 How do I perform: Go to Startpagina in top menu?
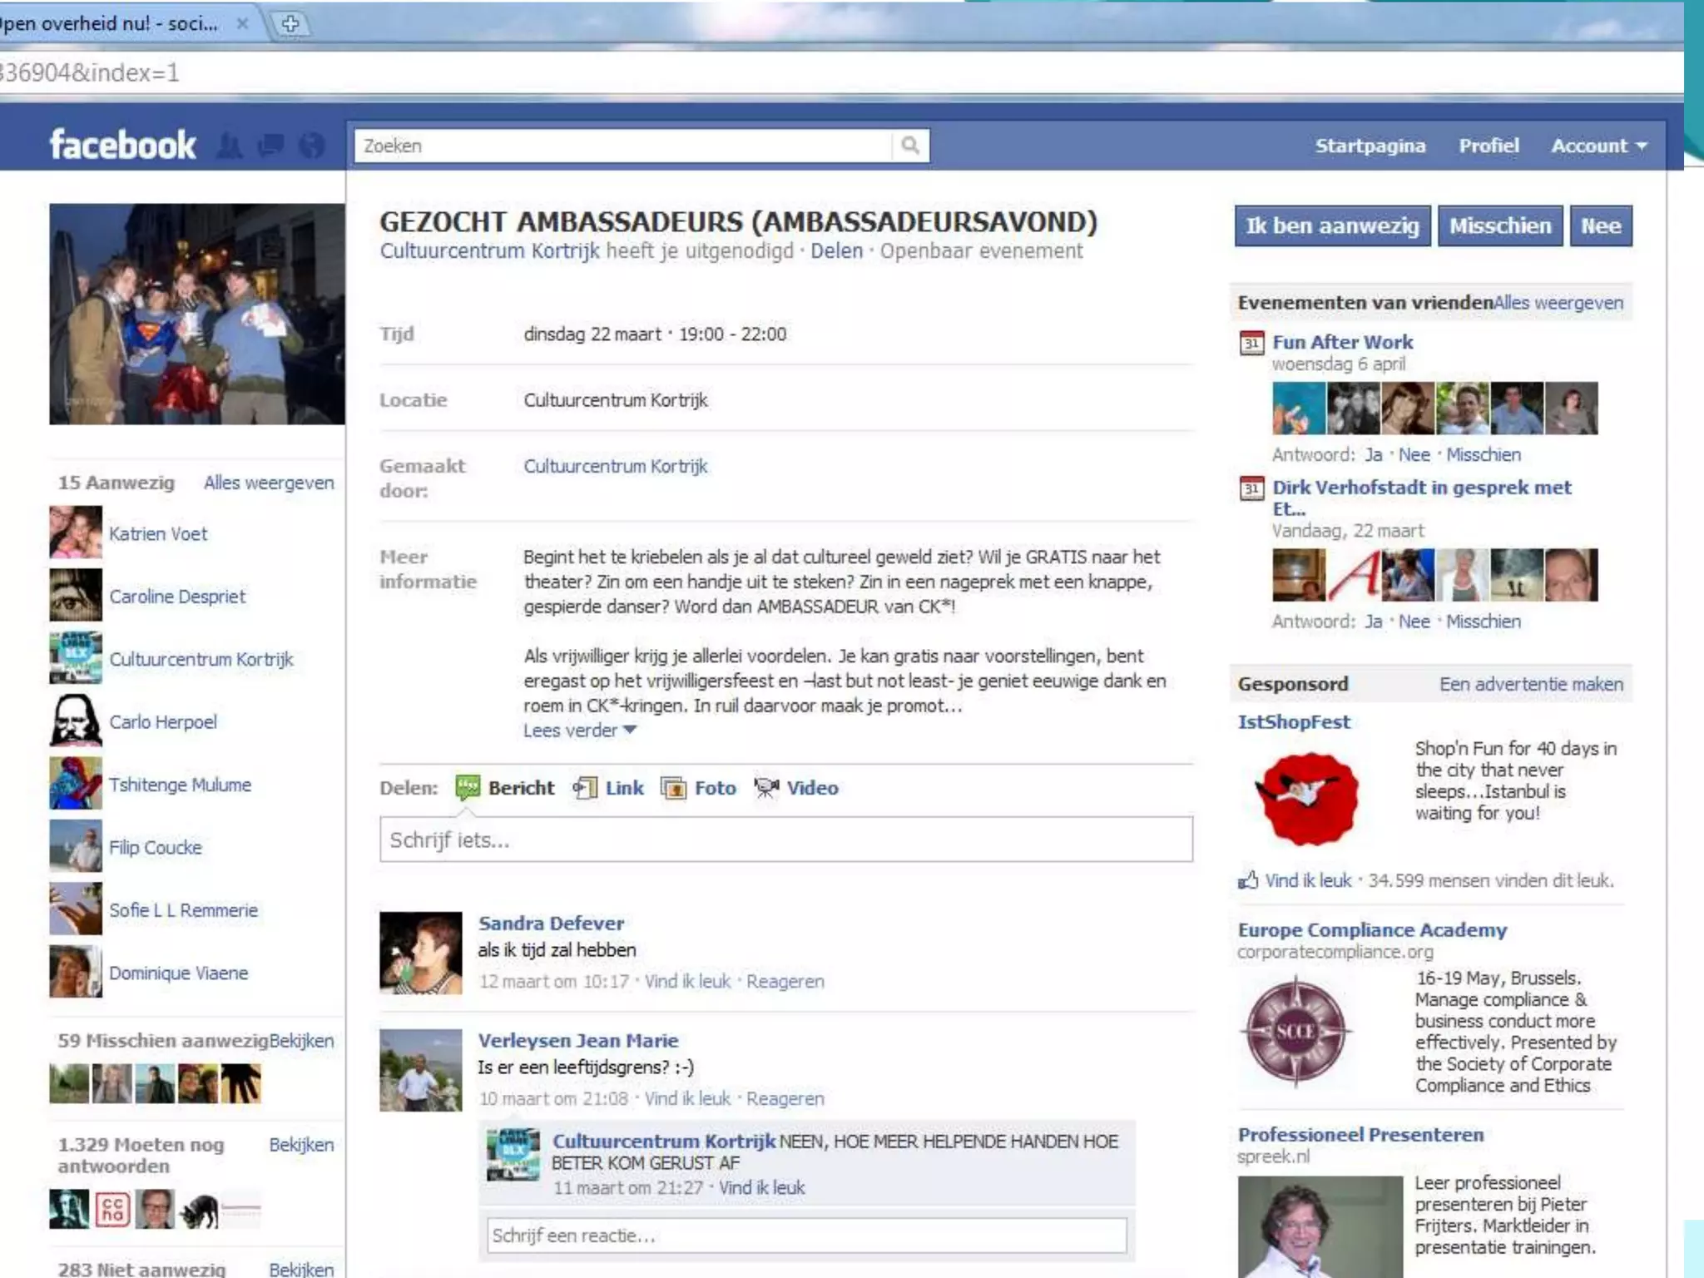pyautogui.click(x=1370, y=146)
